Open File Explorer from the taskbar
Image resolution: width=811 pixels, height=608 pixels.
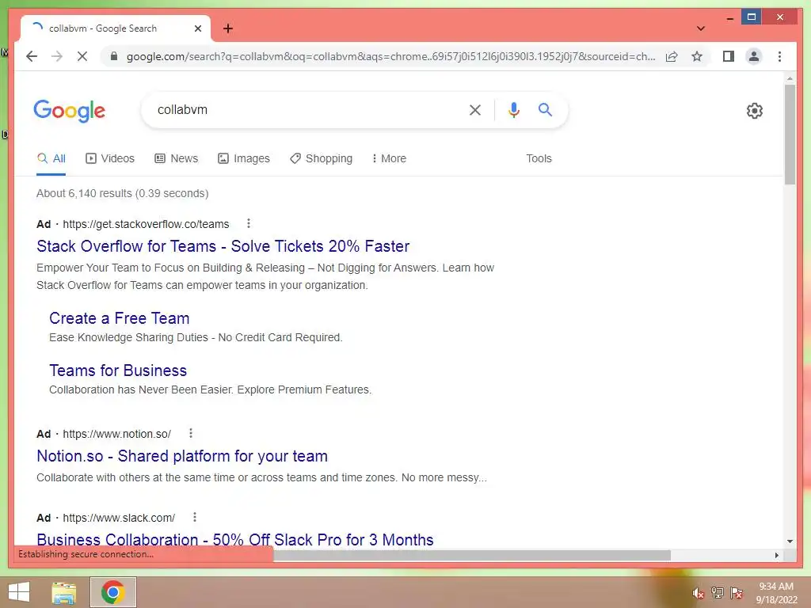pyautogui.click(x=64, y=592)
